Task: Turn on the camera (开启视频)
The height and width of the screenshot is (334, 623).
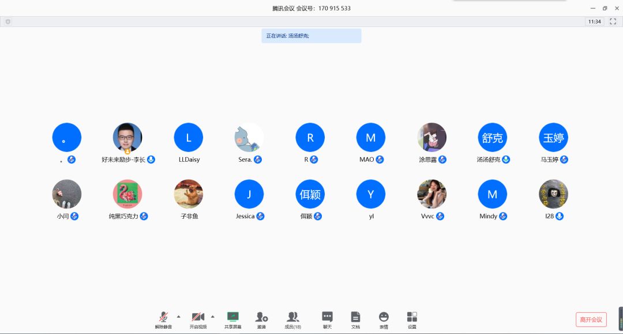Action: (x=198, y=317)
